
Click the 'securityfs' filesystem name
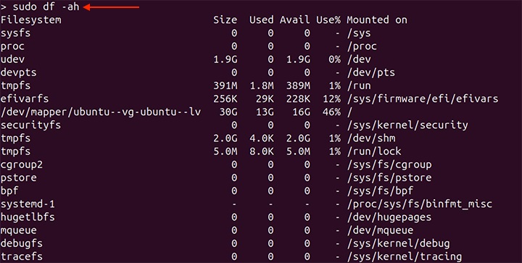click(31, 125)
